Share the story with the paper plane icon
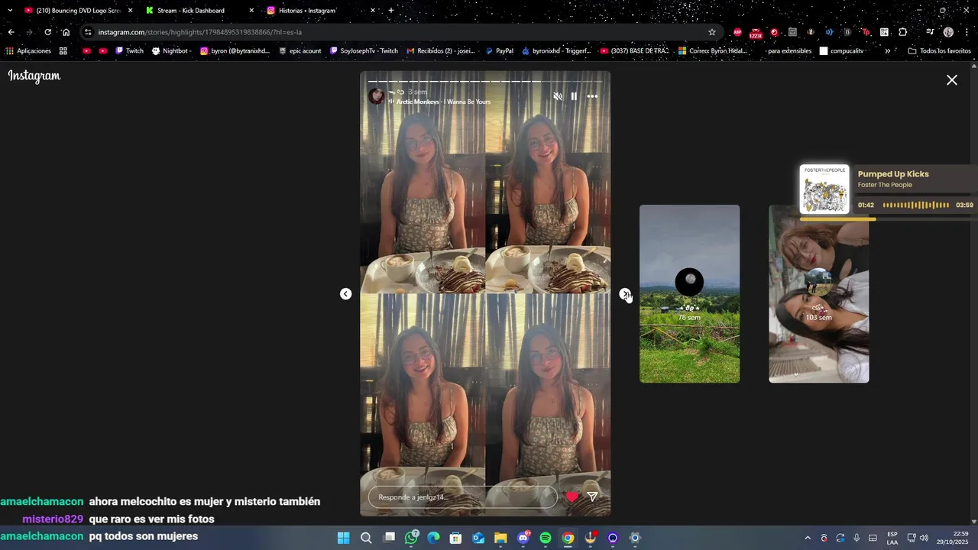 pyautogui.click(x=592, y=497)
